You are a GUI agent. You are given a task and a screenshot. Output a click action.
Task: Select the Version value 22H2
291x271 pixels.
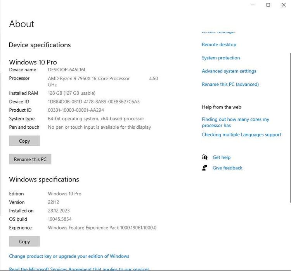pos(54,202)
